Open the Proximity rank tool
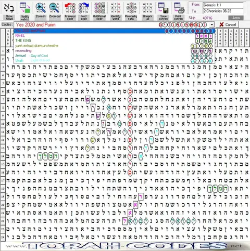The width and height of the screenshot is (250, 251). (131, 11)
